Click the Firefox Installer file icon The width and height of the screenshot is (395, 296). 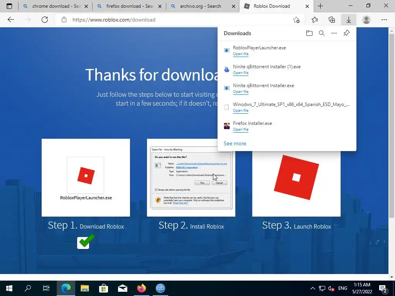pyautogui.click(x=227, y=126)
